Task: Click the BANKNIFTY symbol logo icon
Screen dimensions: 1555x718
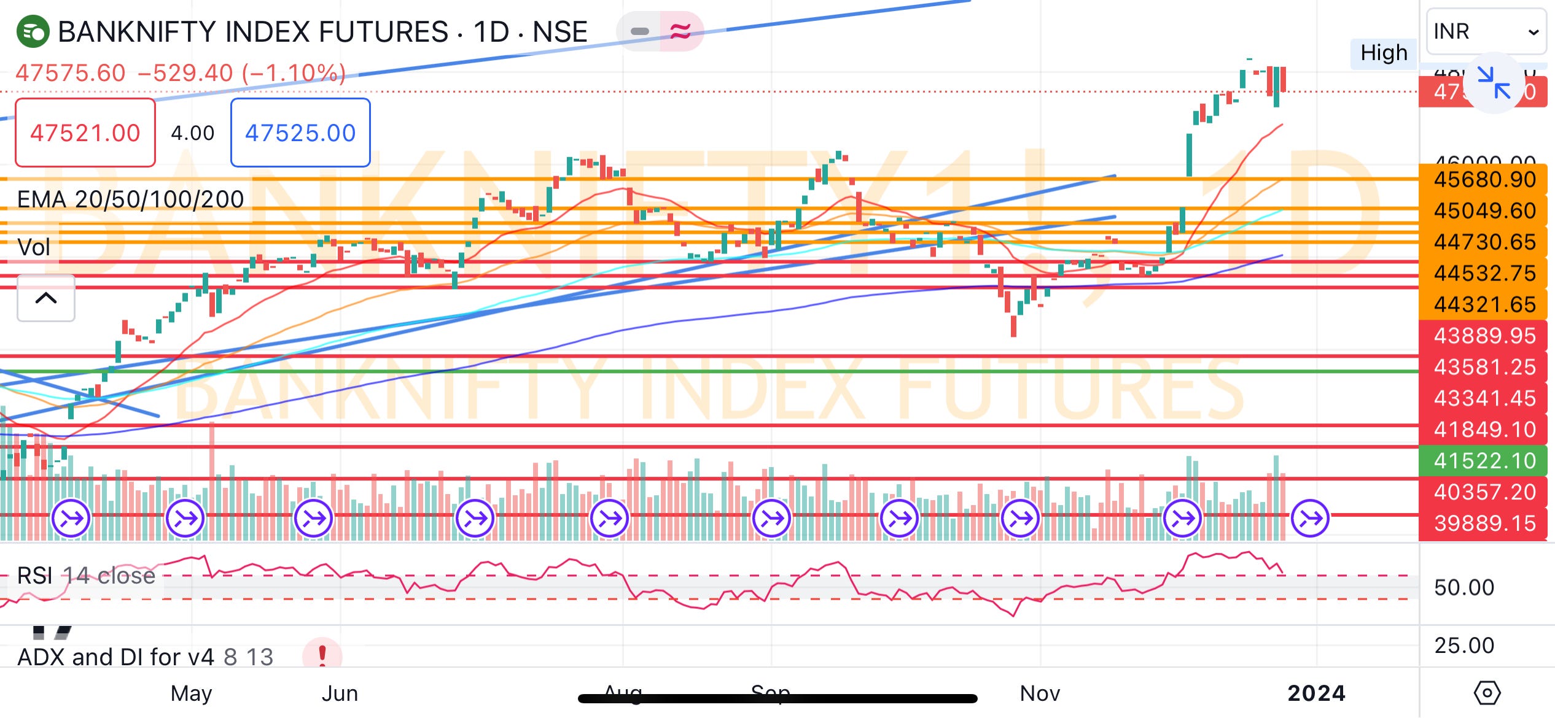Action: (x=33, y=31)
